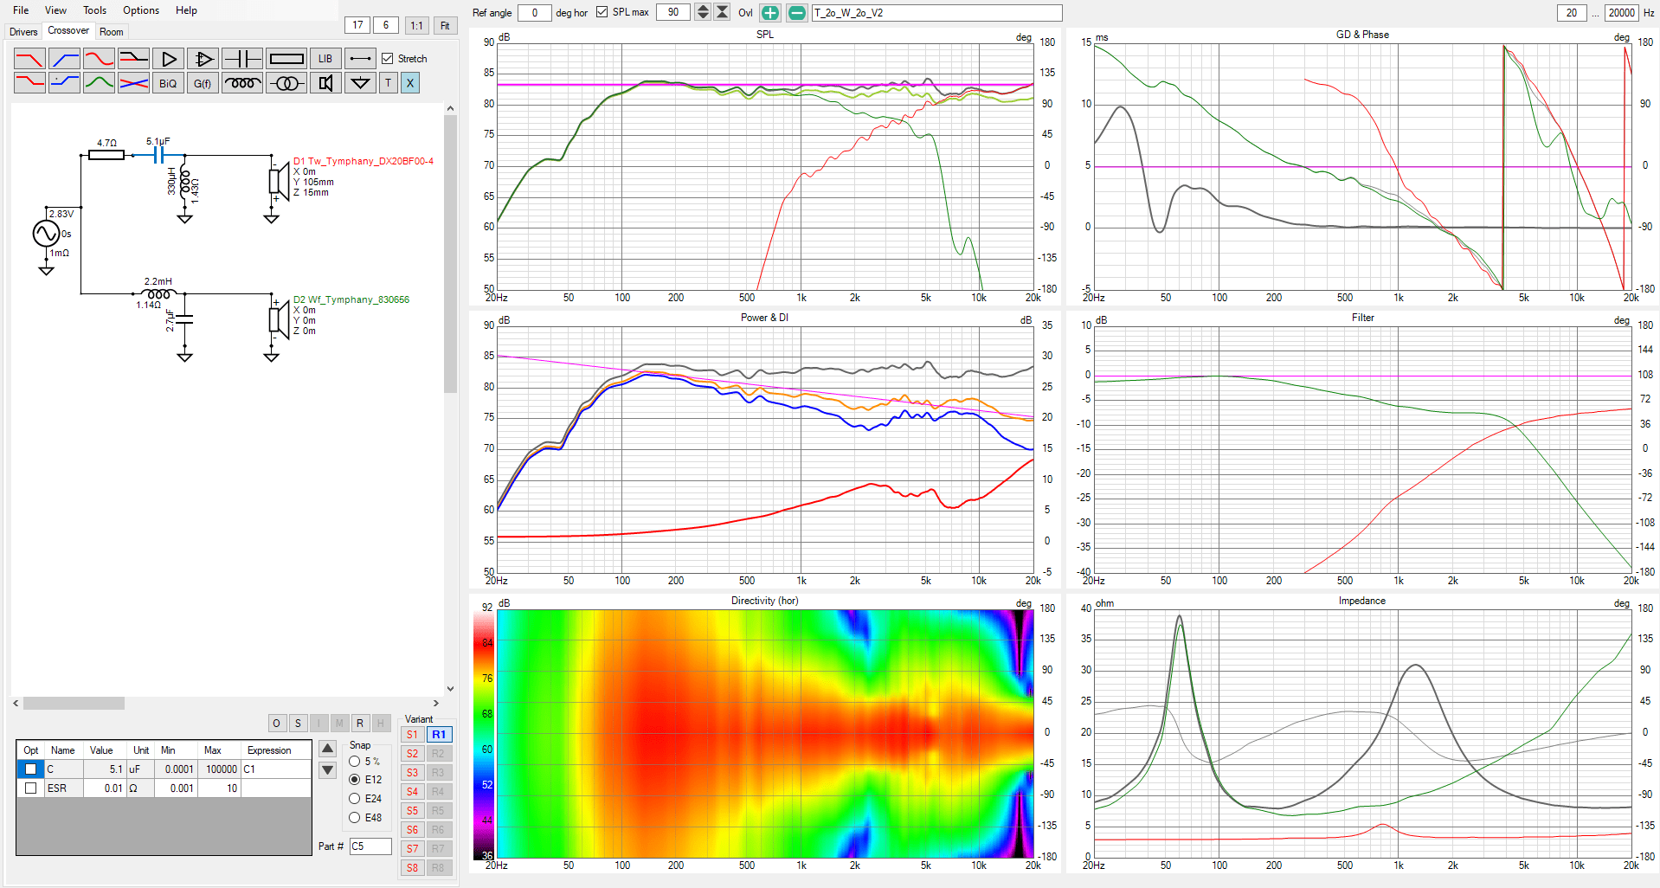Place a resistor component
Screen dimensions: 1660x888
pyautogui.click(x=286, y=59)
